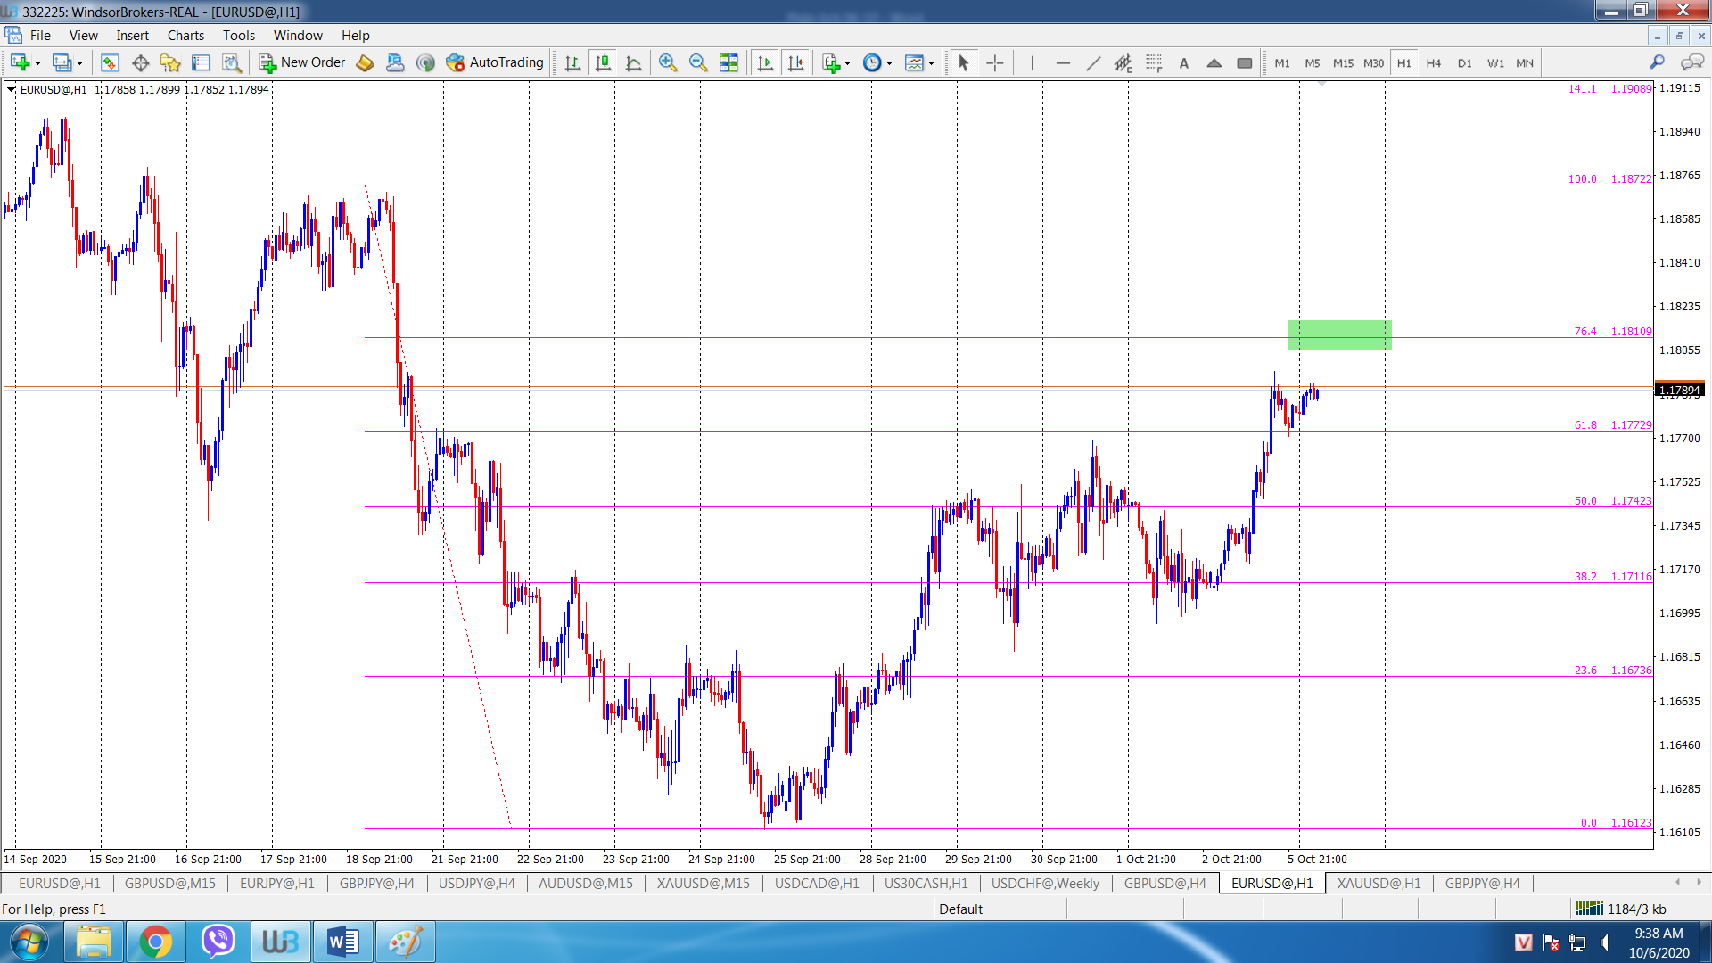Open the Charts menu

[x=185, y=36]
